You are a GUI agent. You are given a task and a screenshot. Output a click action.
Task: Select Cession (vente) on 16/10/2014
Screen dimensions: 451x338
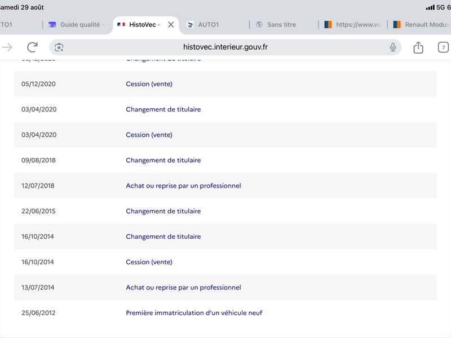149,262
